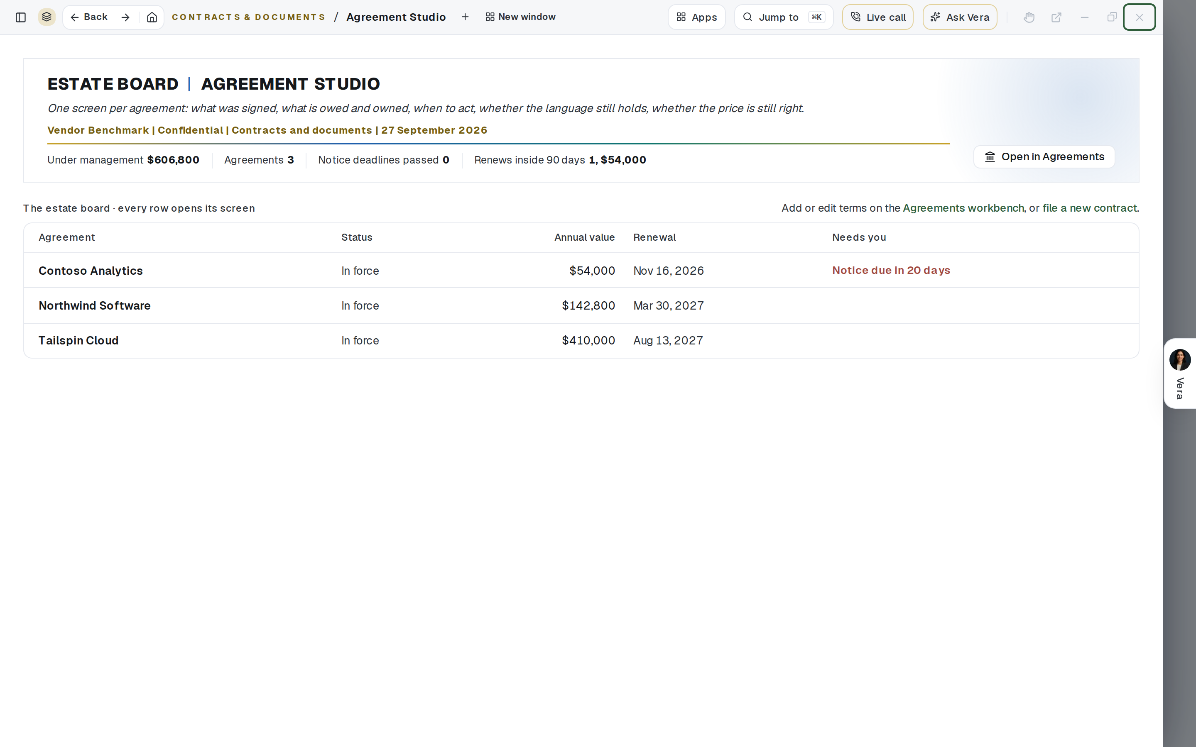Restore the window size icon

pyautogui.click(x=1112, y=17)
